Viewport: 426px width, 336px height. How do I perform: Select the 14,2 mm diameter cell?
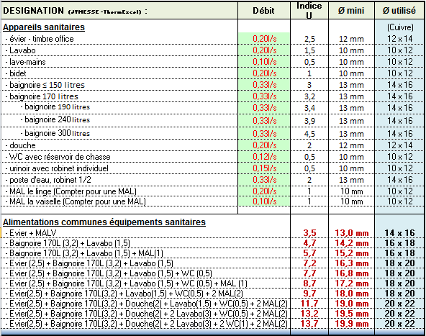pos(351,243)
